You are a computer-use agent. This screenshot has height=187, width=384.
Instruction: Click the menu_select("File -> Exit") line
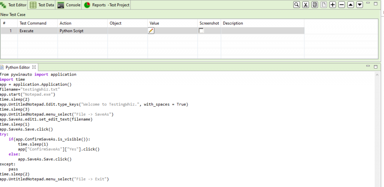click(54, 179)
